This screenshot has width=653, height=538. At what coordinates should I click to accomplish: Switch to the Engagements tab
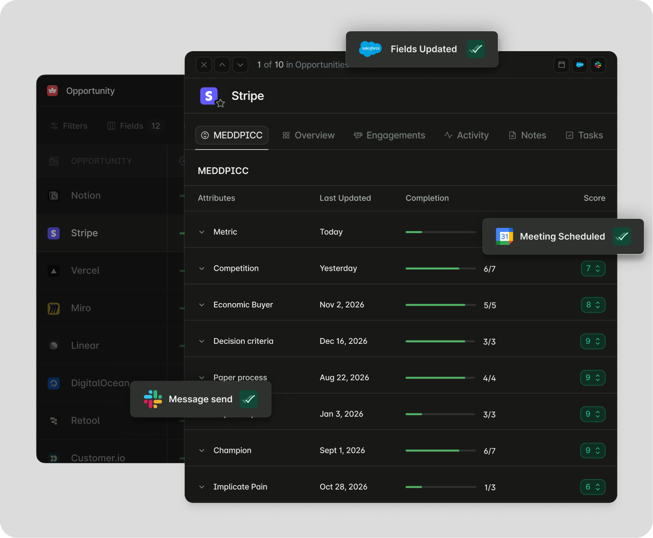[389, 135]
